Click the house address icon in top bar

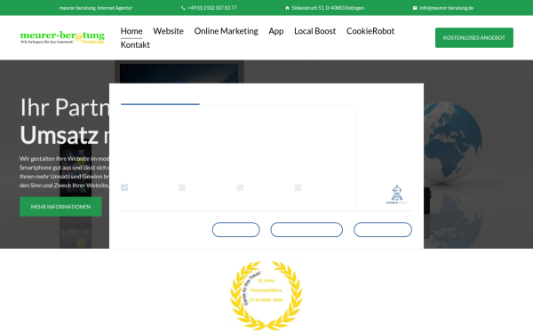287,8
